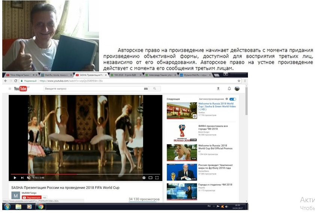Click the RU language indicator
The height and width of the screenshot is (213, 315).
point(209,206)
